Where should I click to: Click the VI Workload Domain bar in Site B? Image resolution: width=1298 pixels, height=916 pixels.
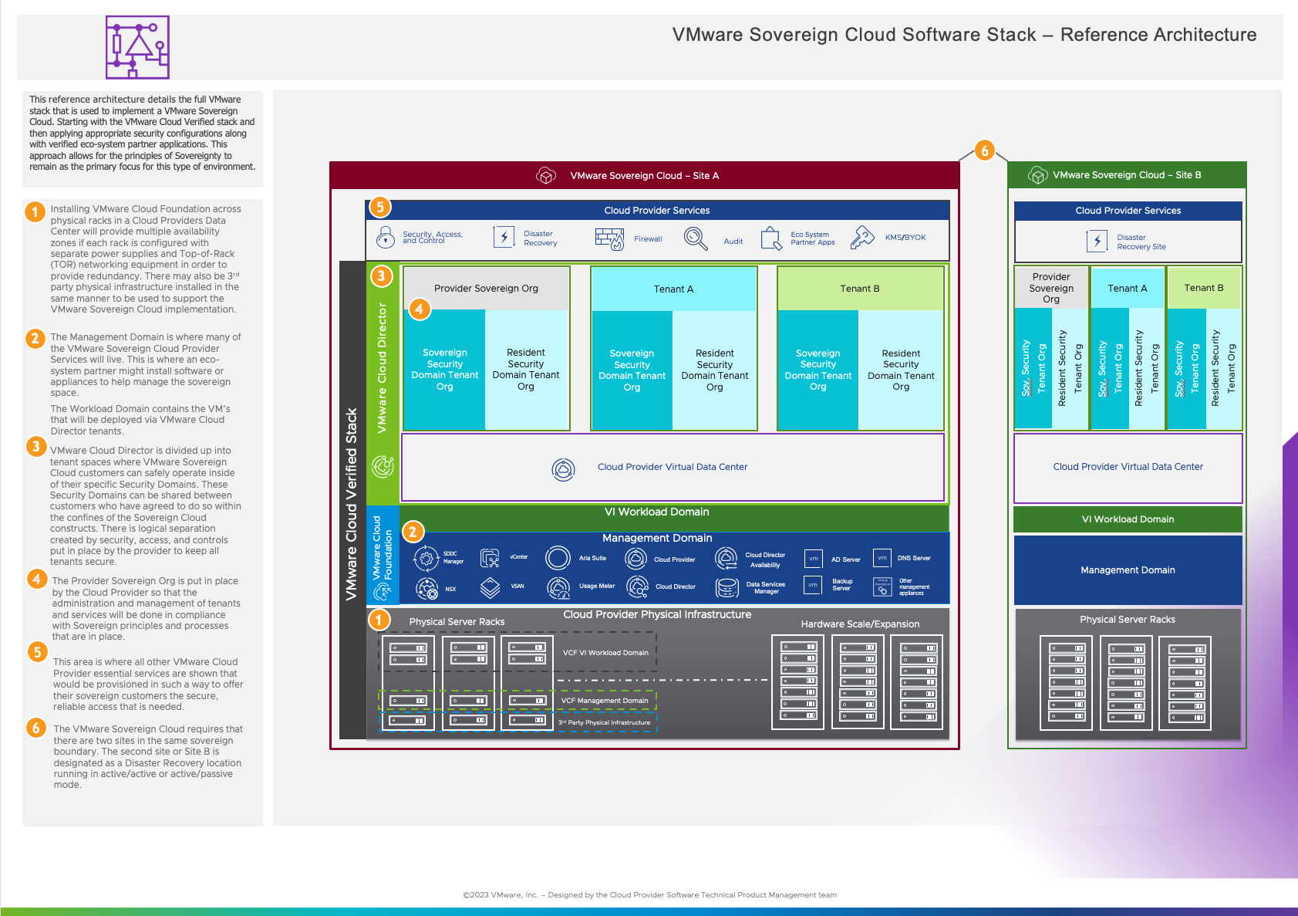pyautogui.click(x=1127, y=519)
